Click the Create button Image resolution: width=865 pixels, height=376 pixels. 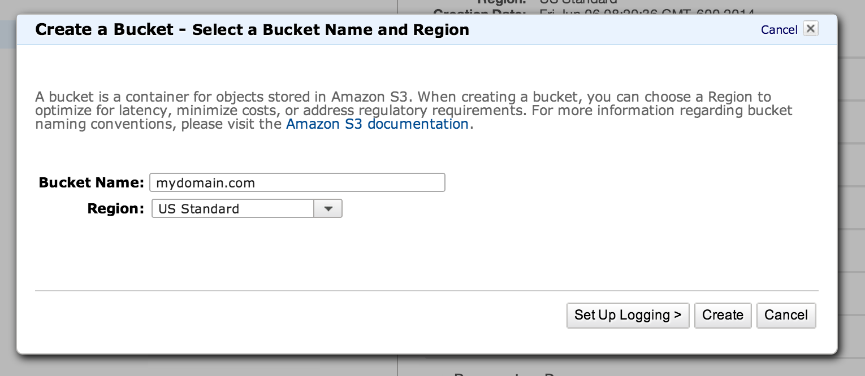click(x=723, y=315)
